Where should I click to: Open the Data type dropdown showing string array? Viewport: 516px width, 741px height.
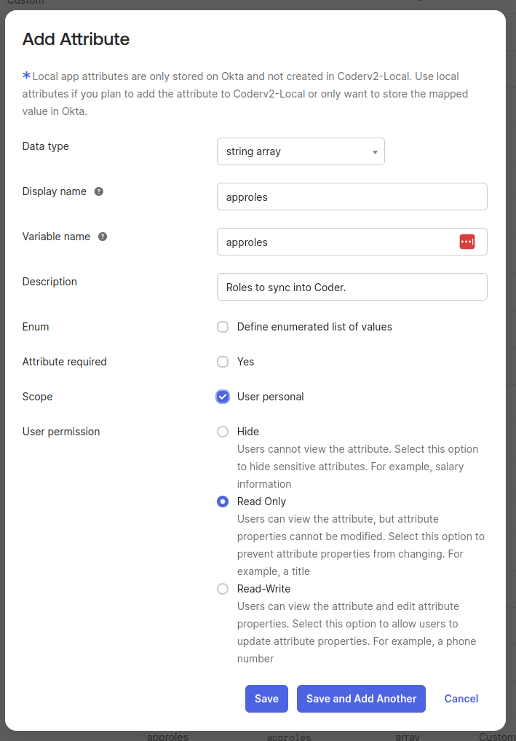coord(301,151)
